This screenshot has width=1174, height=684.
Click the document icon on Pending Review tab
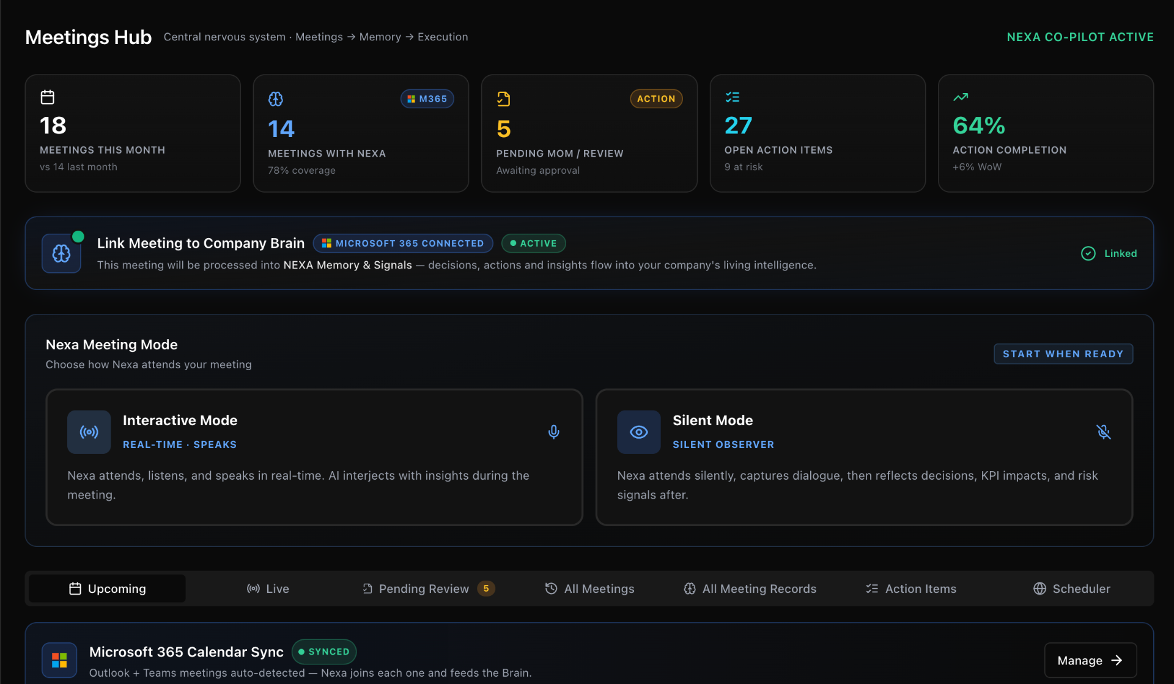367,589
